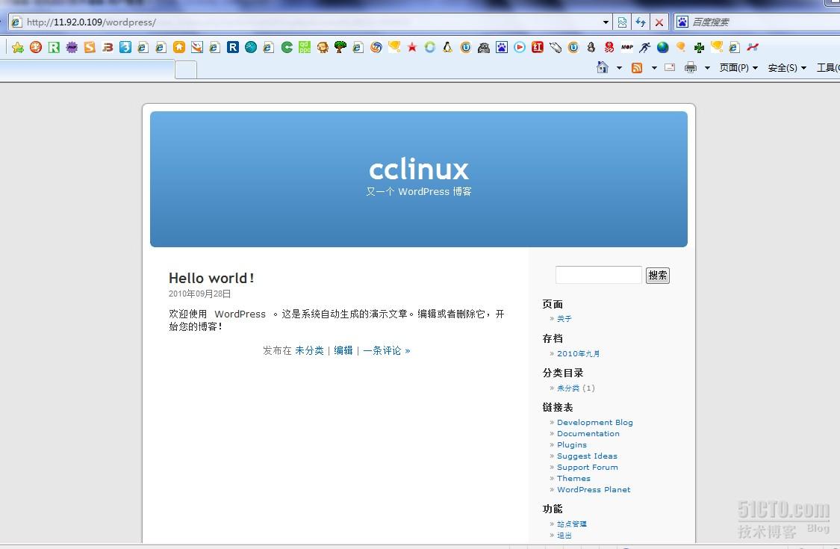Open the blue play-button favorite bookmark

(x=519, y=47)
